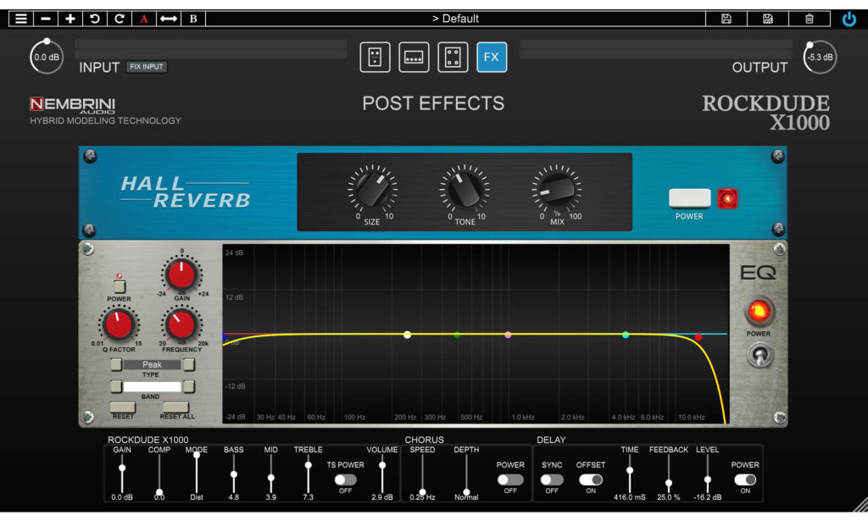Click the Rockdude MODE slider

click(197, 474)
